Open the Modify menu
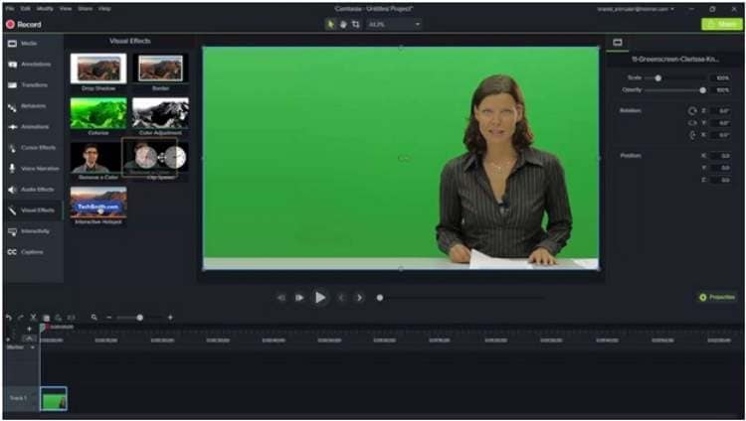746x421 pixels. (45, 9)
